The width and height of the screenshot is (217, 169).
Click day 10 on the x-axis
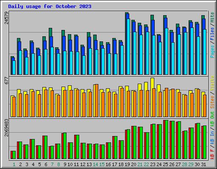pos(70,164)
